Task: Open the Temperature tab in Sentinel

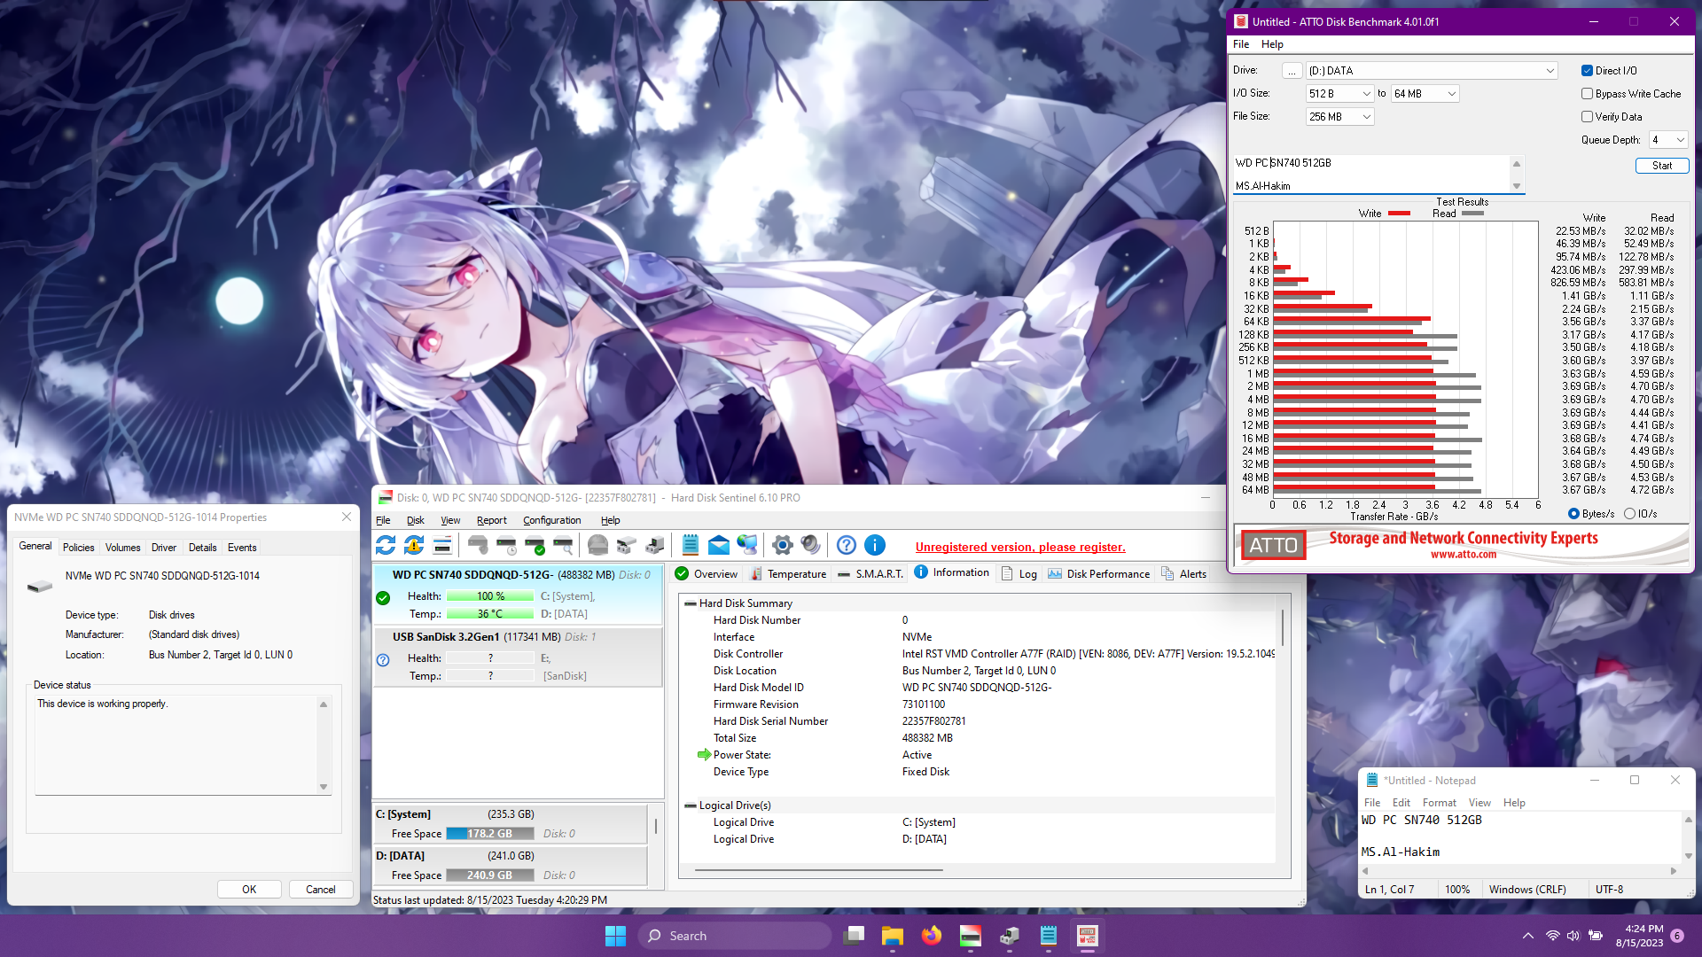Action: click(x=788, y=574)
